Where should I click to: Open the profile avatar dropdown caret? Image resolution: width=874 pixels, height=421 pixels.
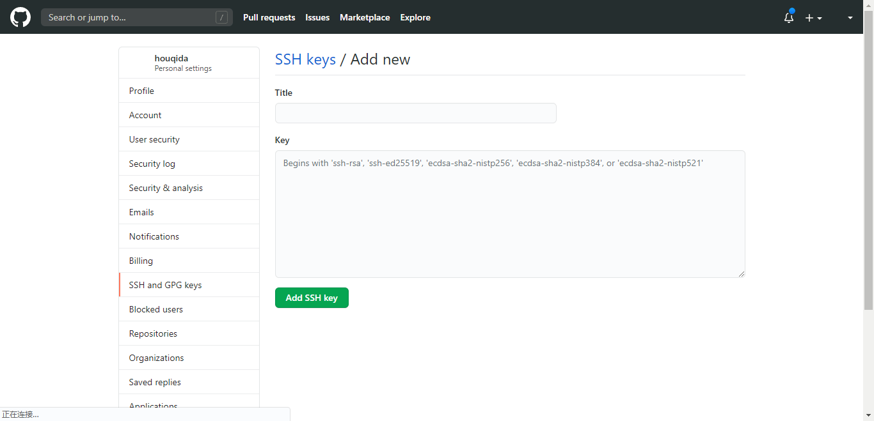pos(850,19)
